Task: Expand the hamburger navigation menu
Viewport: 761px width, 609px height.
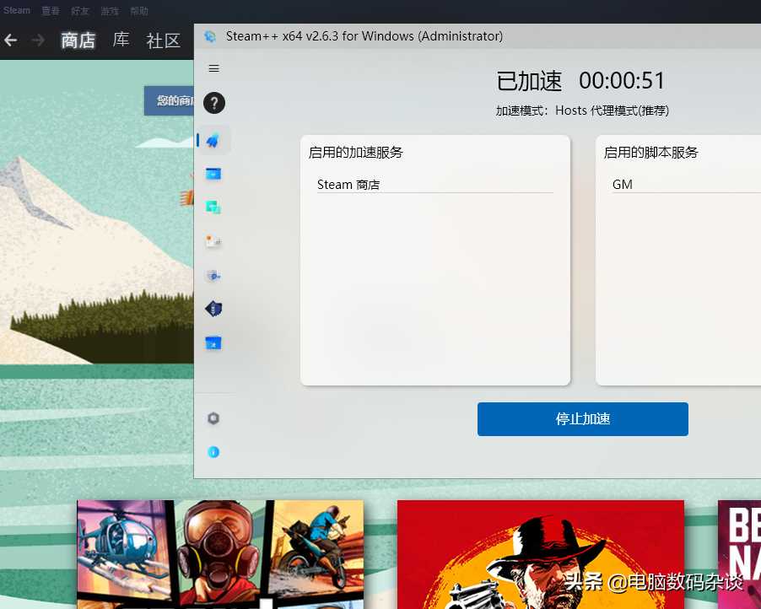Action: [x=213, y=68]
